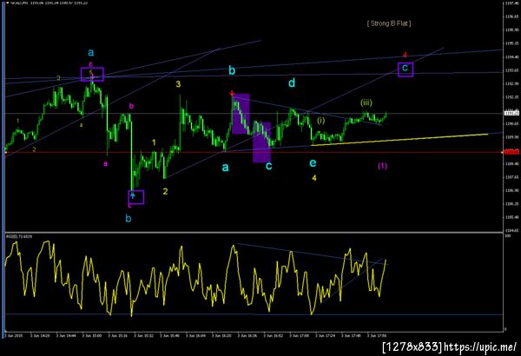Image resolution: width=521 pixels, height=356 pixels.
Task: Click price axis value 1194.40
Action: pos(511,56)
